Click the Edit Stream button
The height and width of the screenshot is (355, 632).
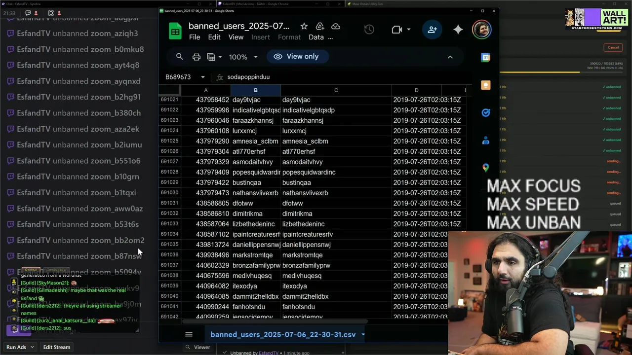click(57, 347)
